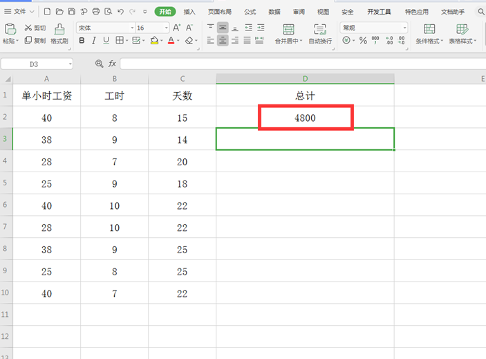The image size is (486, 359).
Task: Toggle italic formatting
Action: [94, 40]
